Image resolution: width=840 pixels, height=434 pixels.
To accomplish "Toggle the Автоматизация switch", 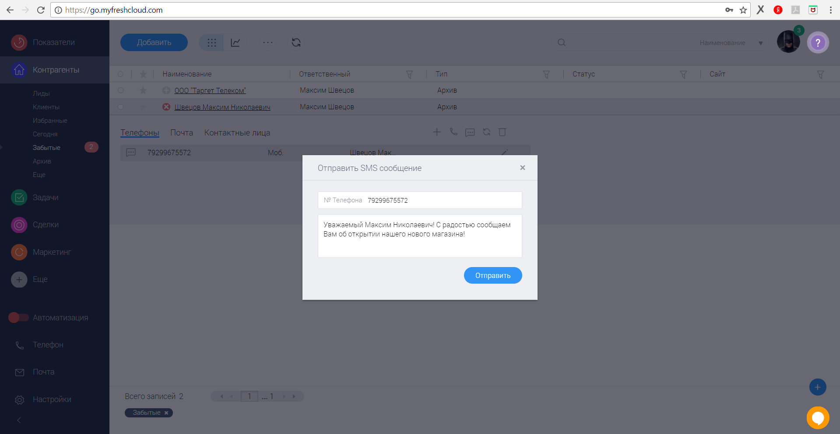I will coord(18,318).
